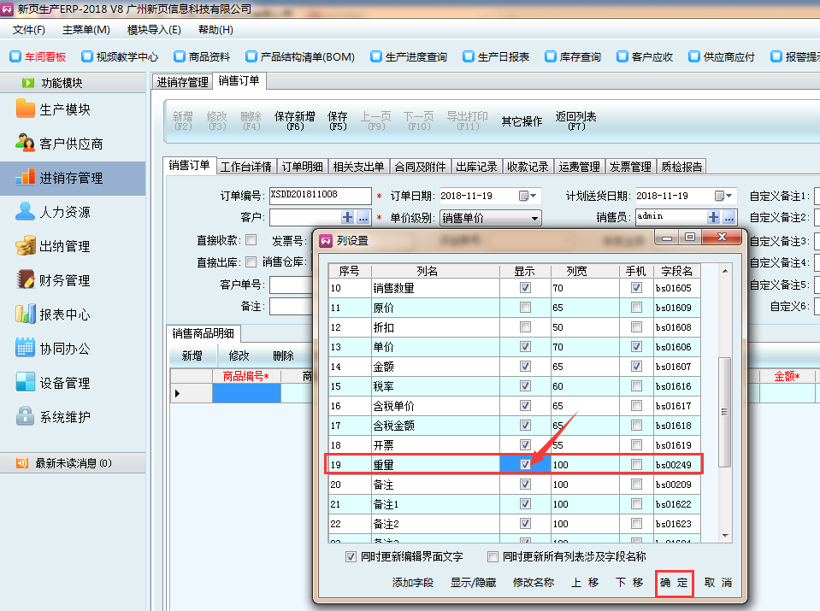Screen dimensions: 820x611
Task: Open the 财务管理 book icon
Action: click(26, 280)
